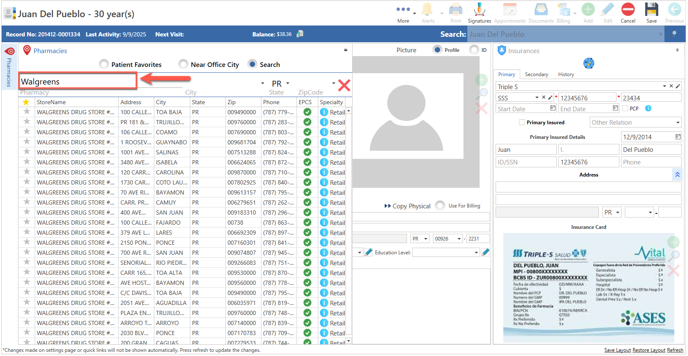Select Near Office City radio button
Viewport: 688px width, 356px height.
click(x=183, y=64)
